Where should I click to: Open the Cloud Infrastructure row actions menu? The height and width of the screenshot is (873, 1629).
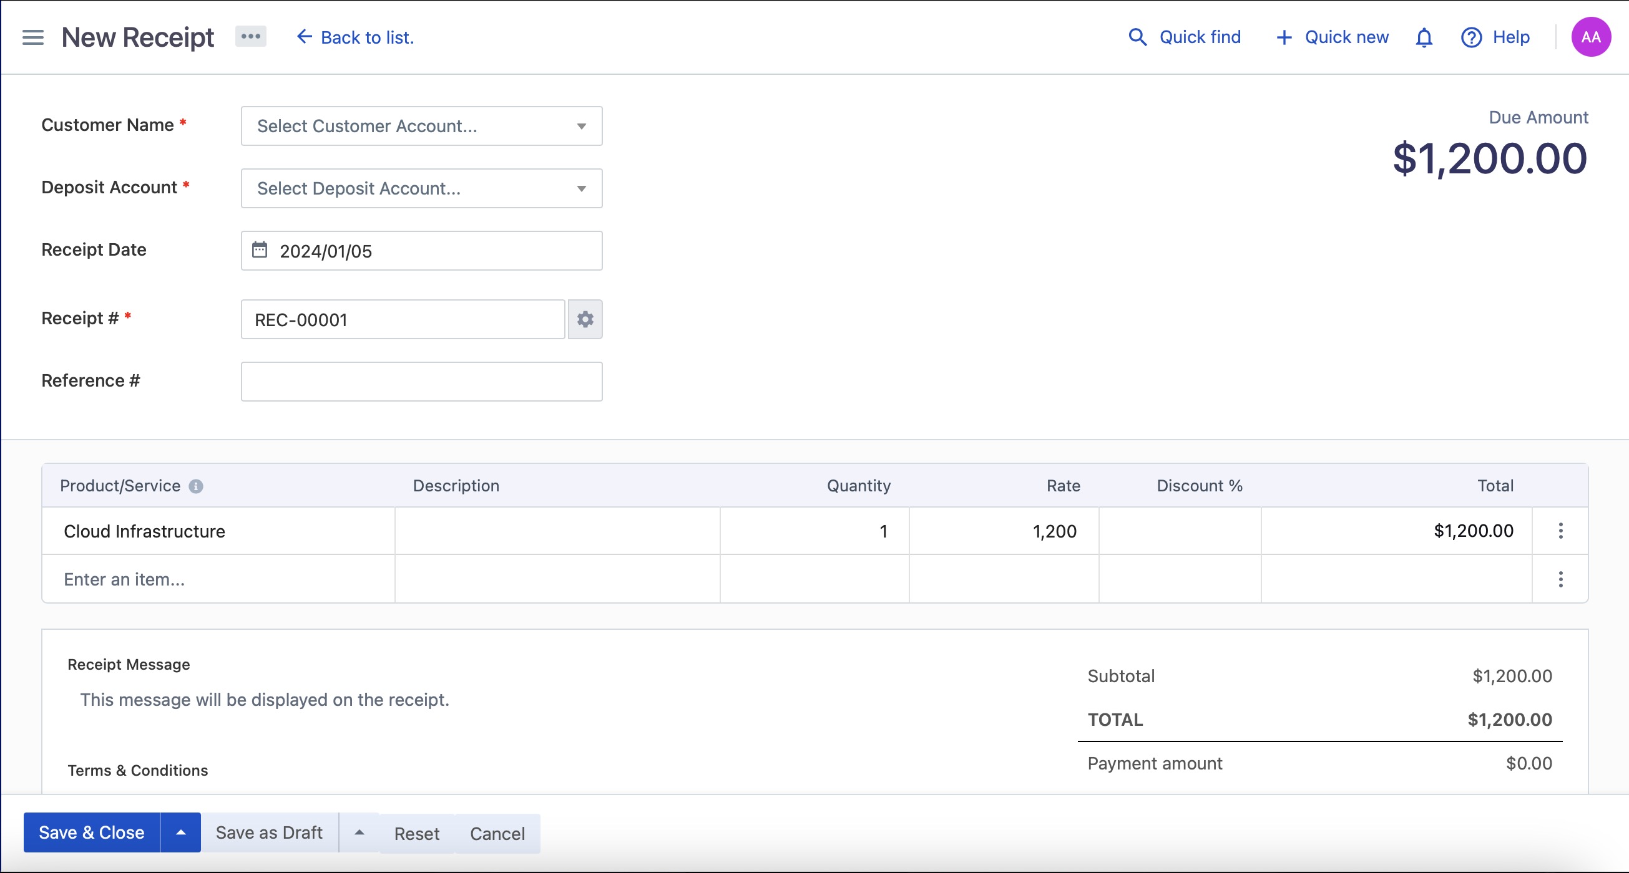pos(1561,531)
